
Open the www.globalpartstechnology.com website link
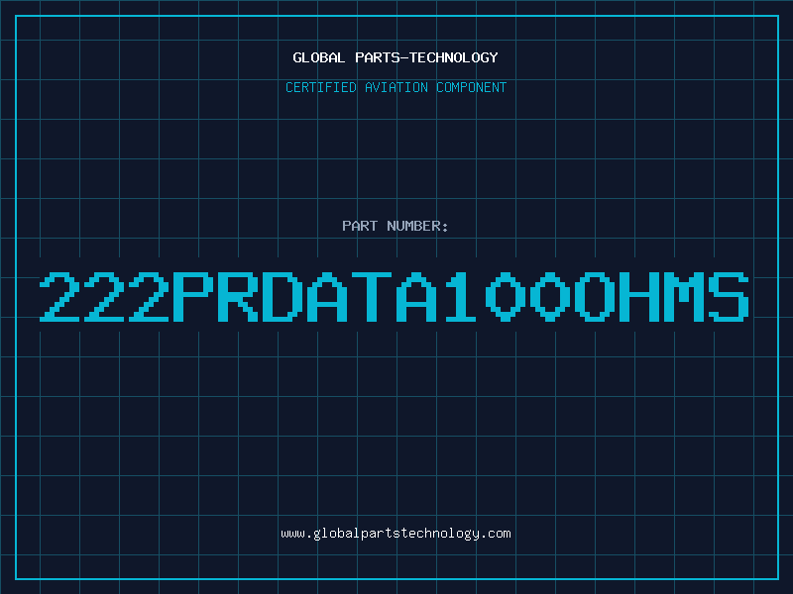(396, 534)
